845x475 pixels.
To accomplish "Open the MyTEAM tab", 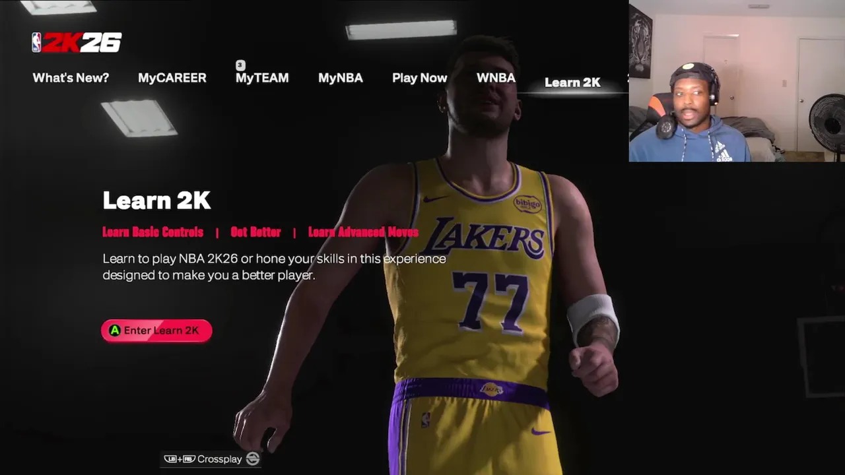I will coord(262,78).
